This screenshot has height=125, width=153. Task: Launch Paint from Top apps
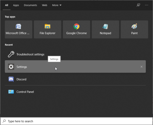click(134, 29)
